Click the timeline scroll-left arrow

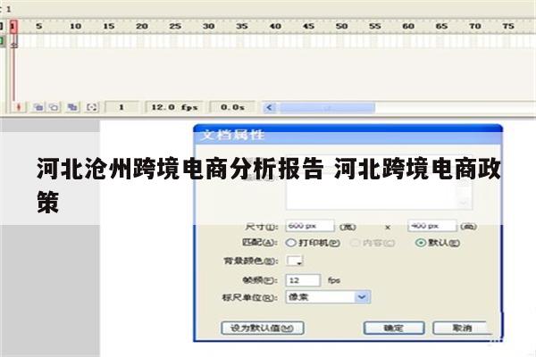click(270, 108)
